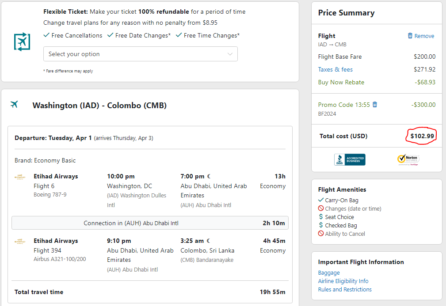Click the Departure: Tuesday, Apr 1 heading
Viewport: 446px width, 306px height.
click(53, 138)
